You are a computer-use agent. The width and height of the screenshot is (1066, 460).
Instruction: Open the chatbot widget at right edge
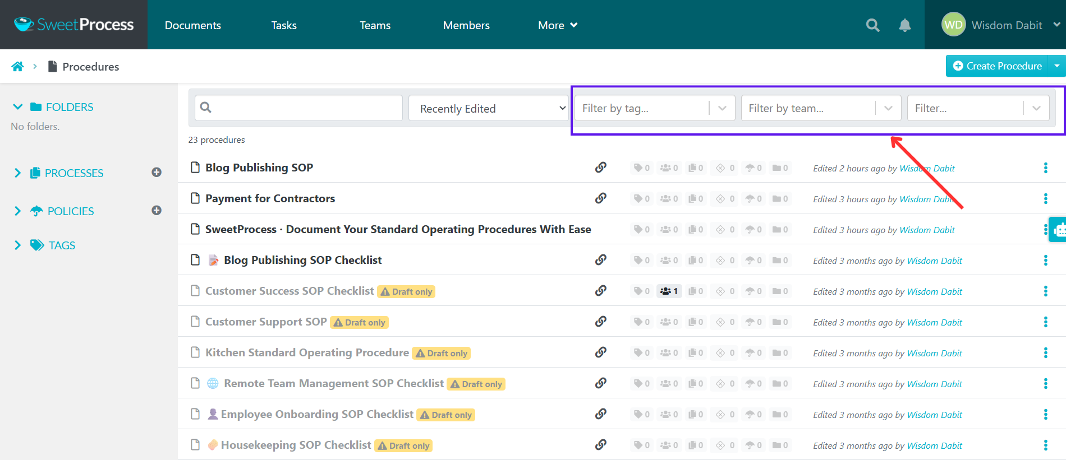pyautogui.click(x=1058, y=229)
